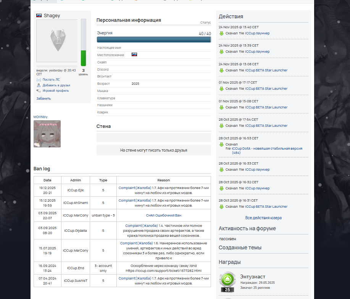
Task: Click download icon for 16:53 CET entry
Action: (x=221, y=145)
